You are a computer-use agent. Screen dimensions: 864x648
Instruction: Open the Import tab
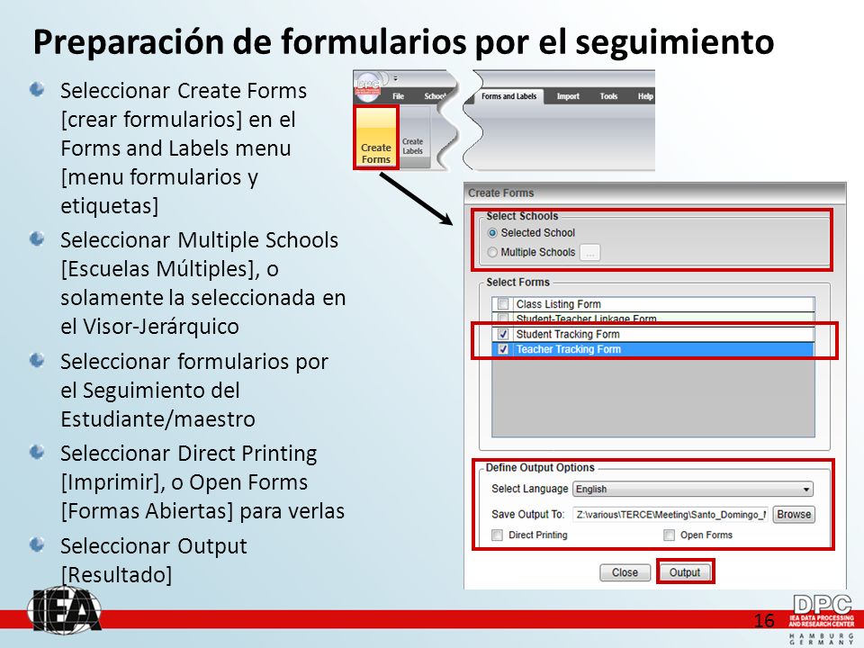[x=568, y=96]
